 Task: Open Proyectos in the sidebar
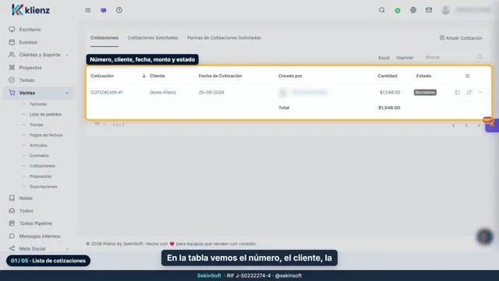tap(30, 68)
